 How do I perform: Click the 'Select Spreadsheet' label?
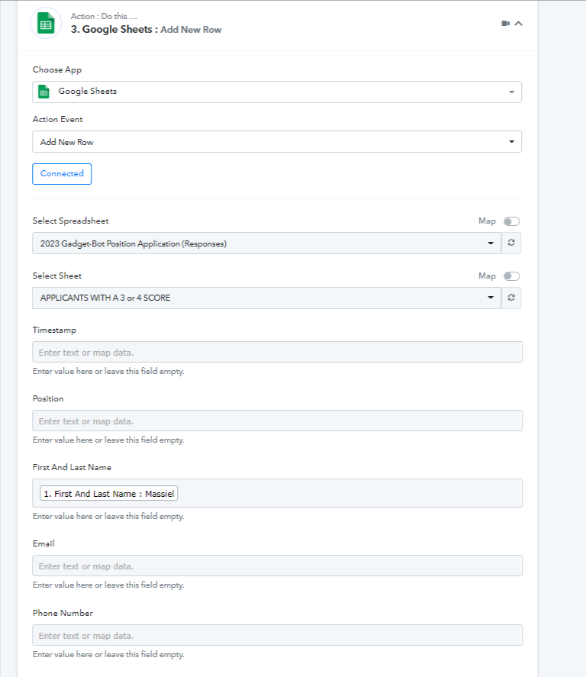tap(71, 221)
